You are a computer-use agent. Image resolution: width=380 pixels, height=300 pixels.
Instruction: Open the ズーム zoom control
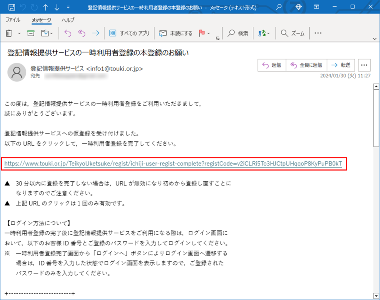[293, 33]
